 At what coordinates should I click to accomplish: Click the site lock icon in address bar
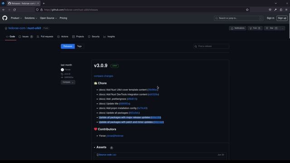(x=41, y=10)
